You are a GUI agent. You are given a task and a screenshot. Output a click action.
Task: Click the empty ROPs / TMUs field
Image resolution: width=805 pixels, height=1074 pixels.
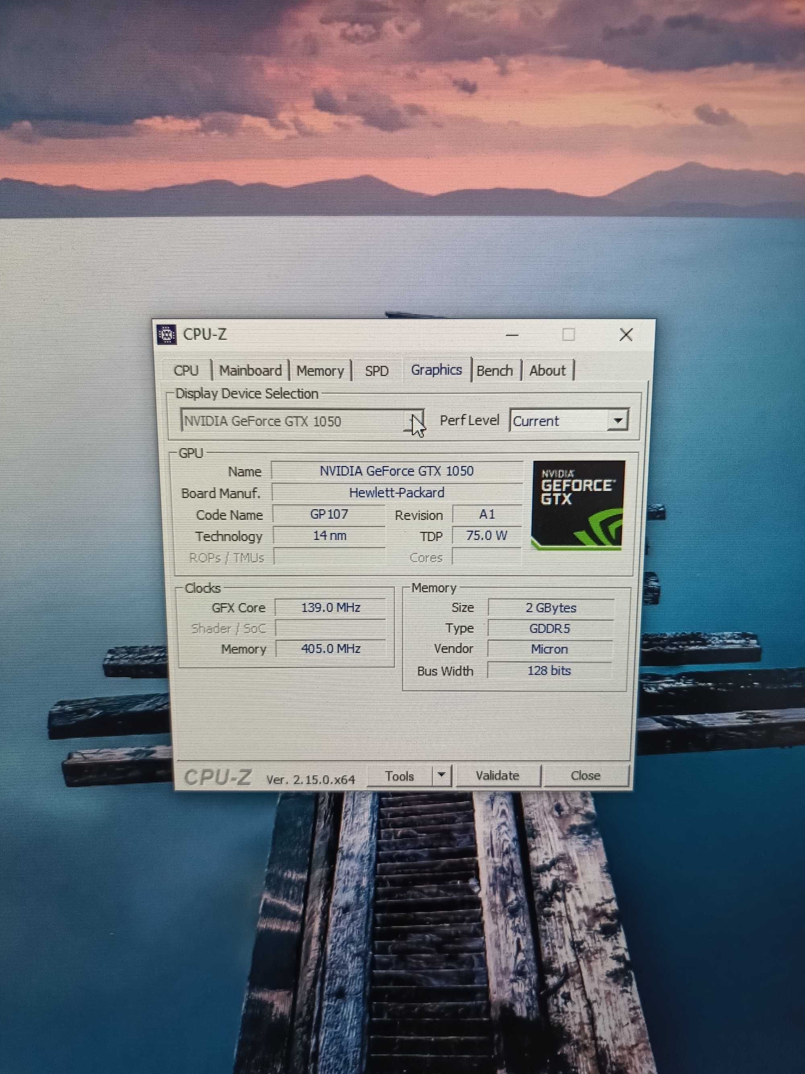click(x=329, y=557)
